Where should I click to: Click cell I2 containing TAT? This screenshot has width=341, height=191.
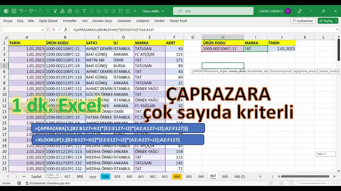pyautogui.click(x=256, y=49)
